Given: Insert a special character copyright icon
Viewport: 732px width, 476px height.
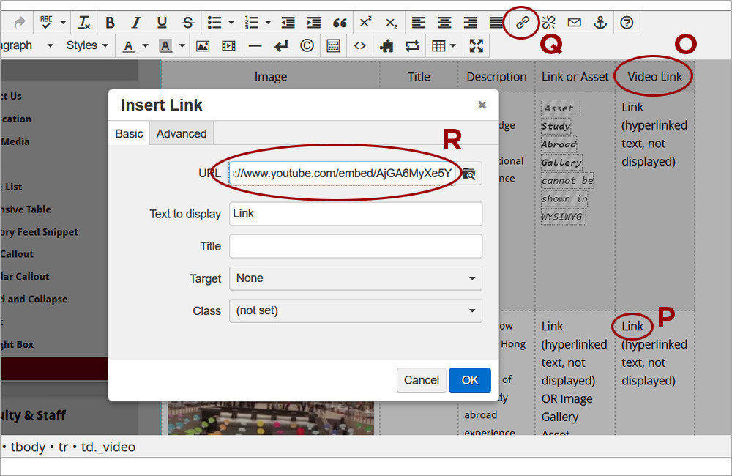Looking at the screenshot, I should click(x=307, y=46).
